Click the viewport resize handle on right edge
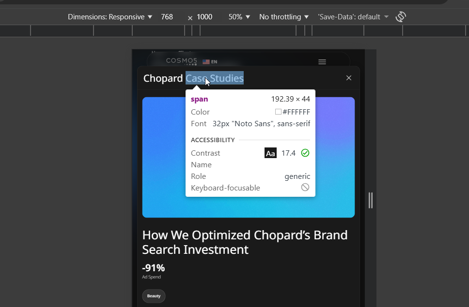Screen dimensions: 469x307 371,200
